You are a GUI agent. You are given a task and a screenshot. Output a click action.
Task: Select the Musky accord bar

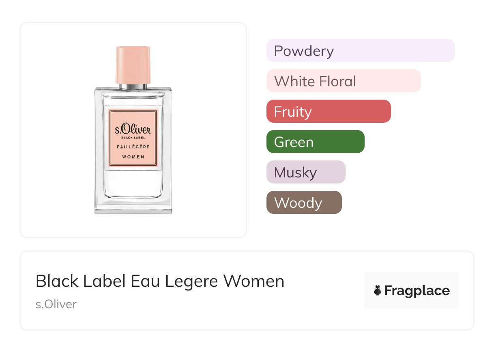click(305, 172)
